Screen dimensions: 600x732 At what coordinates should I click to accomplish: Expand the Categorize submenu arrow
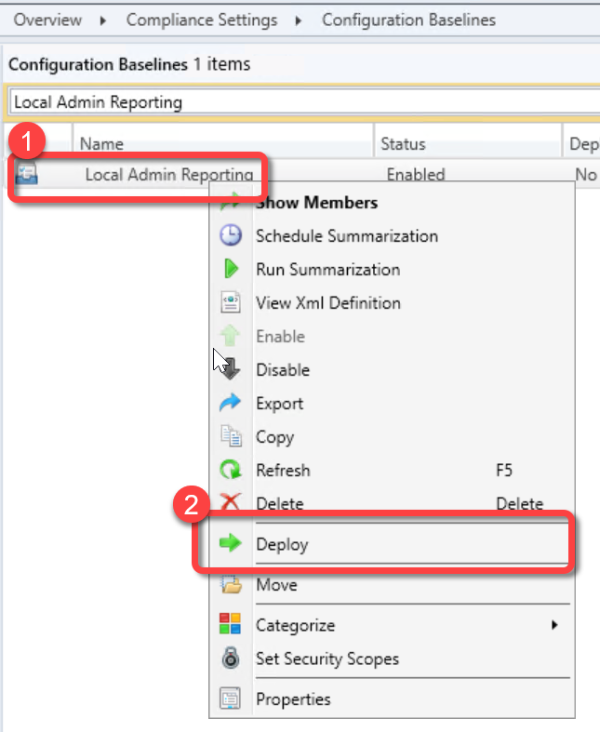554,626
